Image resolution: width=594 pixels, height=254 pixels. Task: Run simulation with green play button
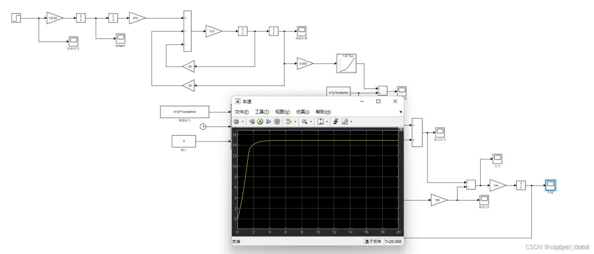(260, 121)
